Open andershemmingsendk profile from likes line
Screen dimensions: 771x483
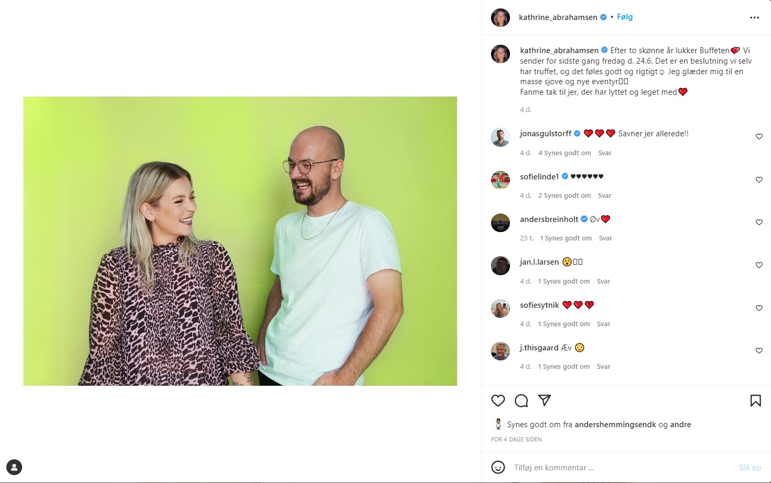click(x=615, y=425)
